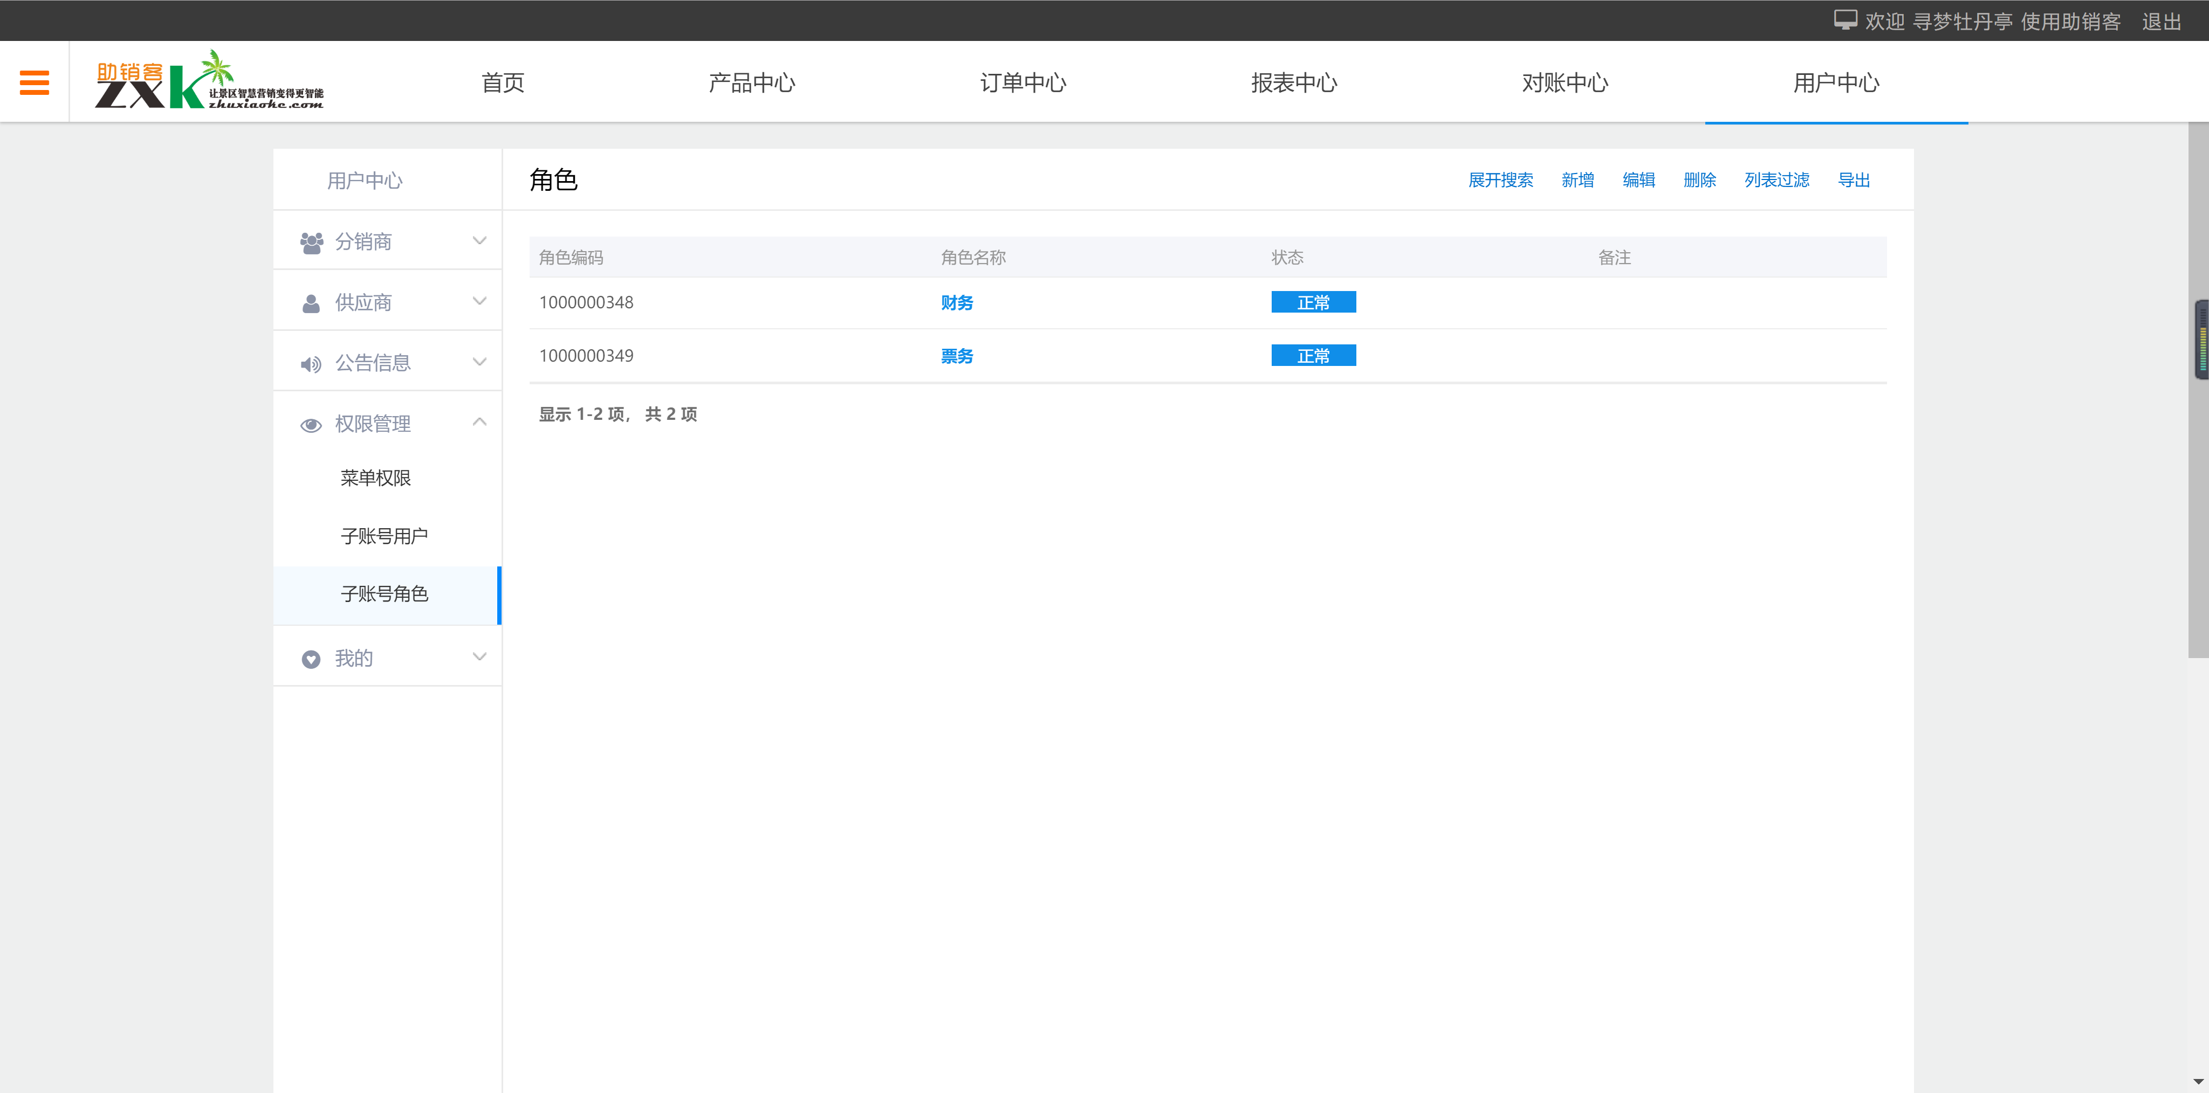This screenshot has width=2209, height=1093.
Task: Collapse the 权限管理 section chevron
Action: (479, 423)
